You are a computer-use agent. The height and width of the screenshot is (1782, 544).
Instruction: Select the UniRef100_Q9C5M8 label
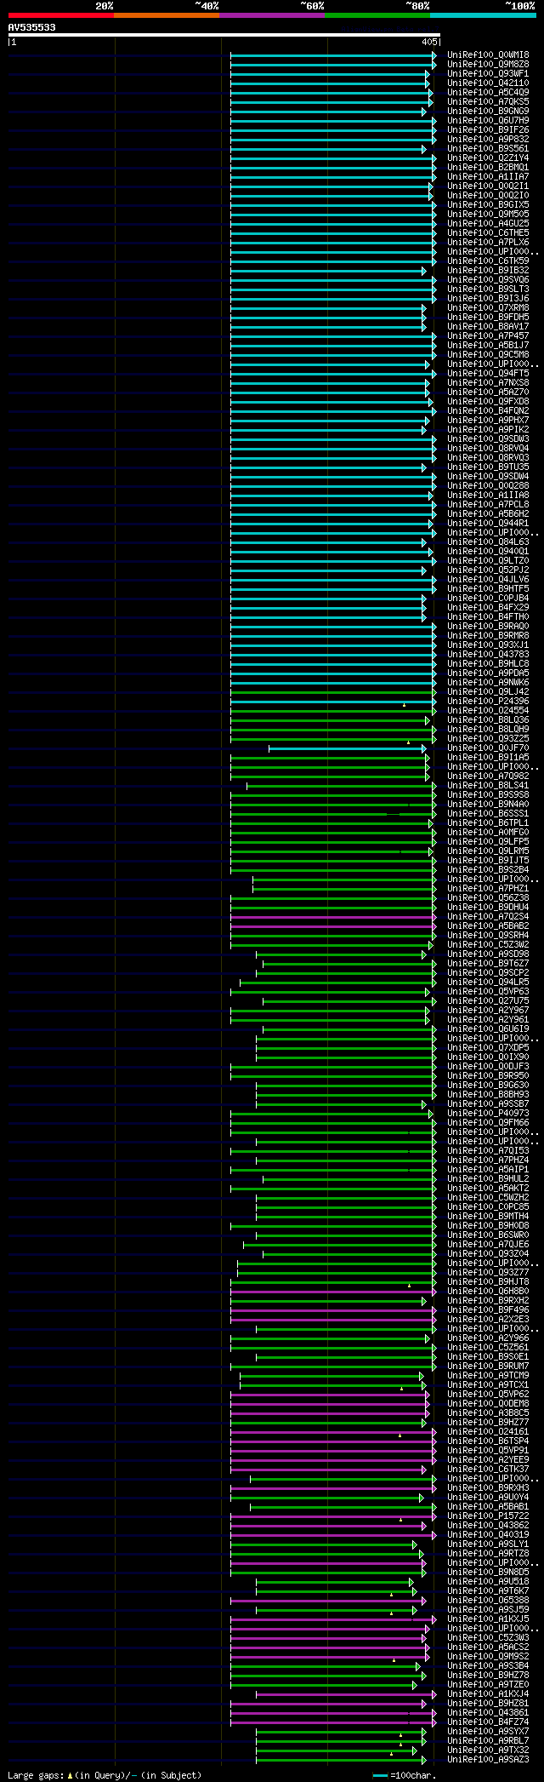pos(488,355)
